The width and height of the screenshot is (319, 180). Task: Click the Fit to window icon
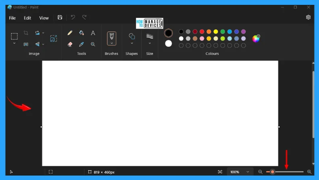click(x=220, y=172)
